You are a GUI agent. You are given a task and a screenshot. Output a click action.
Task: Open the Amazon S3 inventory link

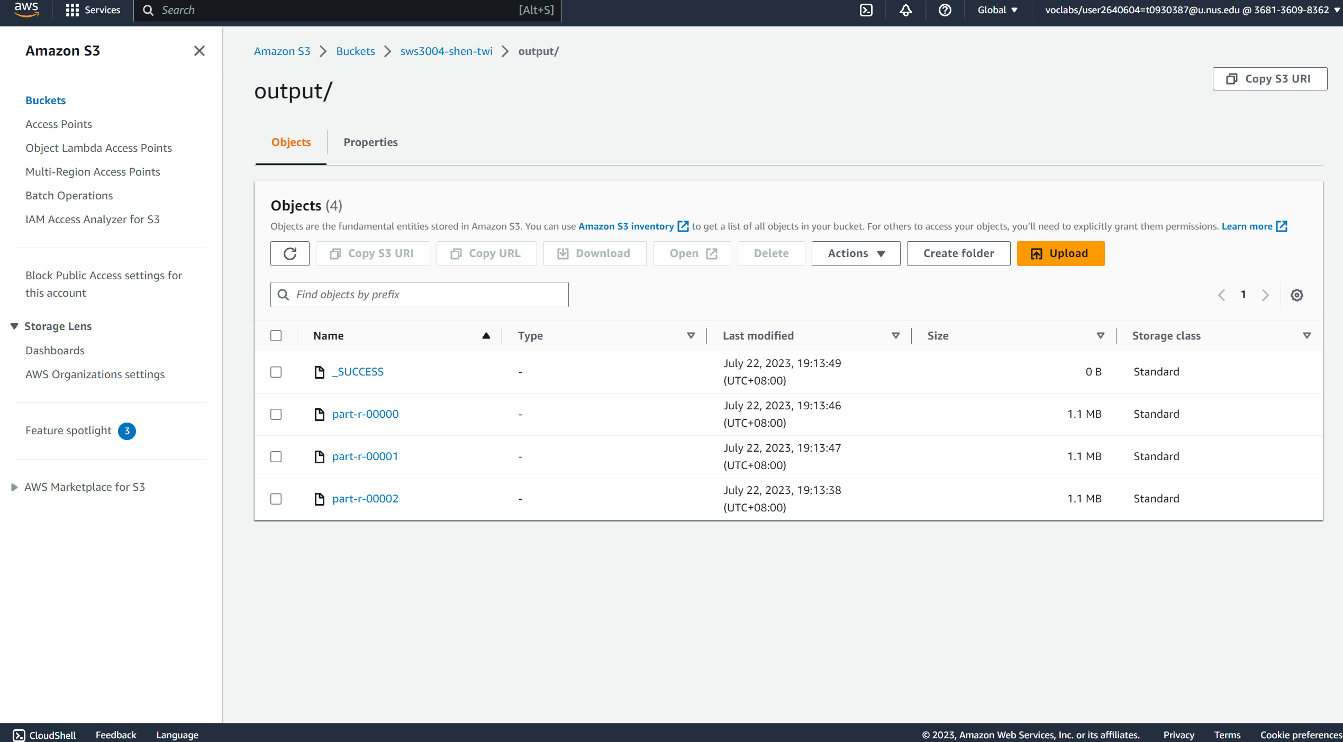626,226
